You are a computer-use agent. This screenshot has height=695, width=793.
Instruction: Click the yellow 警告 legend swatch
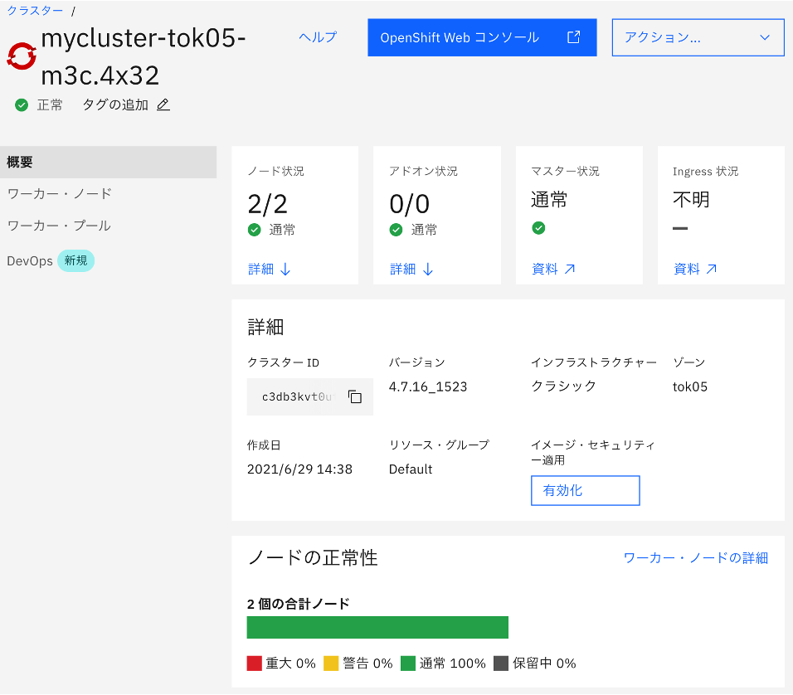pyautogui.click(x=331, y=663)
